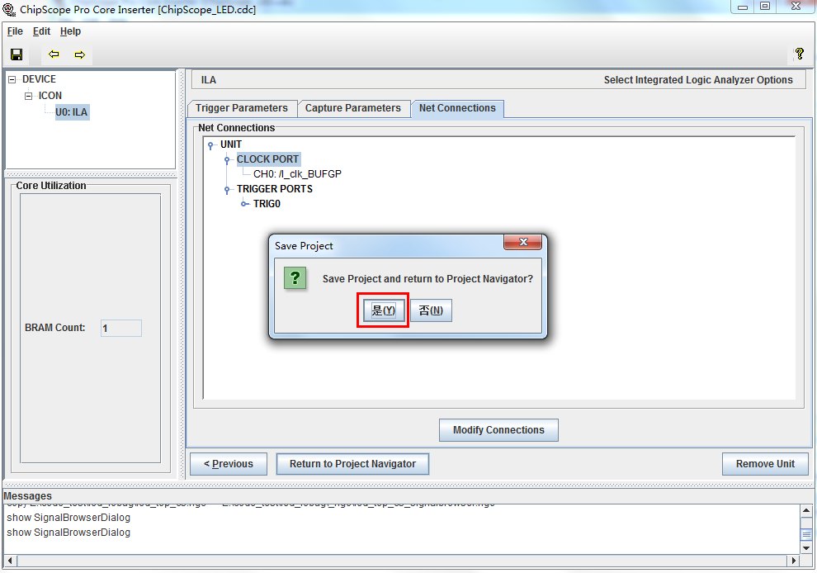The image size is (817, 573).
Task: Expand the TRIG0 trigger port node
Action: tap(243, 204)
